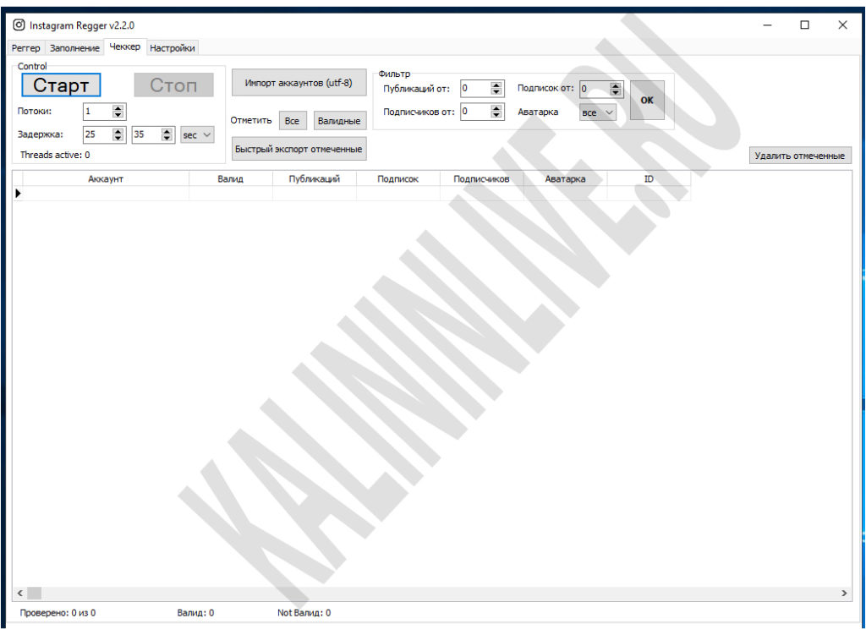Viewport: 866px width, 635px height.
Task: Sort by Подписчиков column header
Action: [x=481, y=179]
